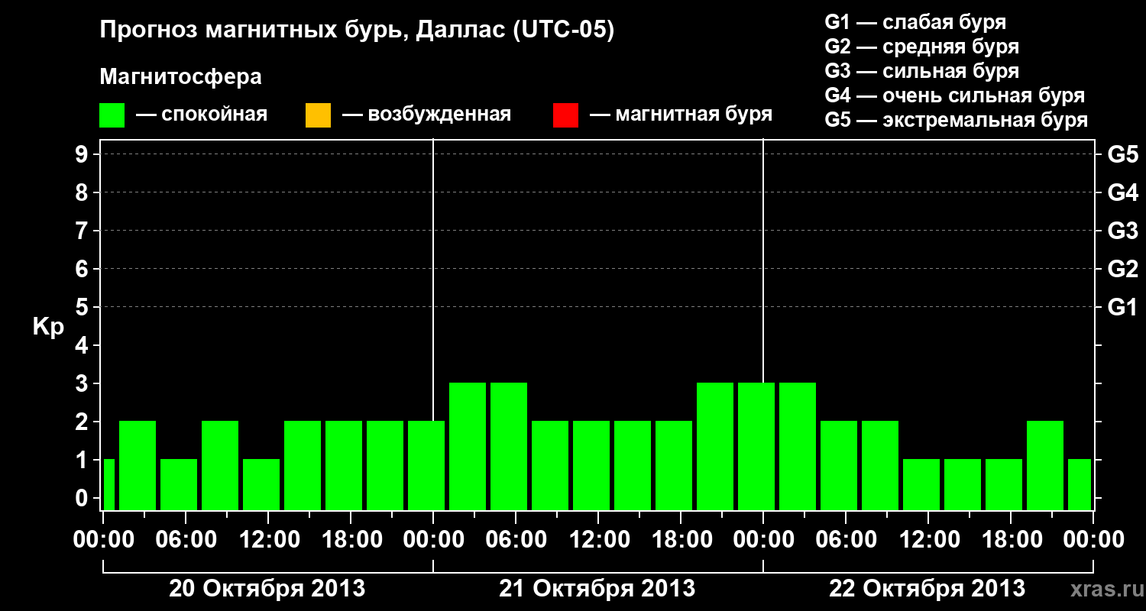This screenshot has width=1146, height=611.
Task: Click the bar above 12:00 on 20 October
Action: pos(261,484)
